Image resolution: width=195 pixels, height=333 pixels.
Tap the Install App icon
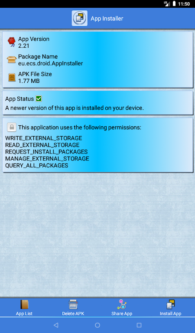tap(170, 304)
